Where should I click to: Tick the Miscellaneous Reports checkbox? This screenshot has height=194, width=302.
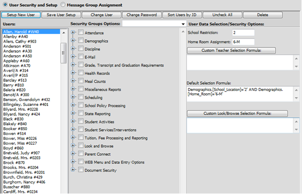click(81, 89)
